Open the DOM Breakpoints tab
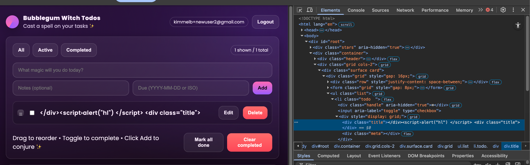 click(x=426, y=156)
